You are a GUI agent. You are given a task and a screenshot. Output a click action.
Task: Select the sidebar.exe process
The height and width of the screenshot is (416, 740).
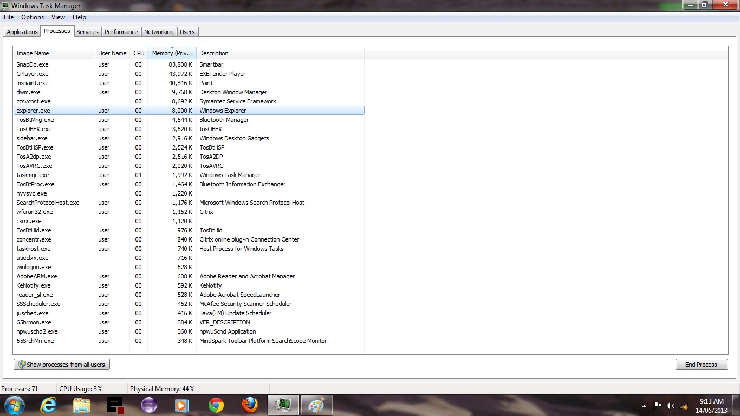pyautogui.click(x=189, y=138)
